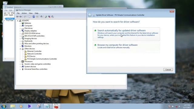Image resolution: width=194 pixels, height=109 pixels.
Task: Expand the Disk drives node
Action: coord(20,28)
